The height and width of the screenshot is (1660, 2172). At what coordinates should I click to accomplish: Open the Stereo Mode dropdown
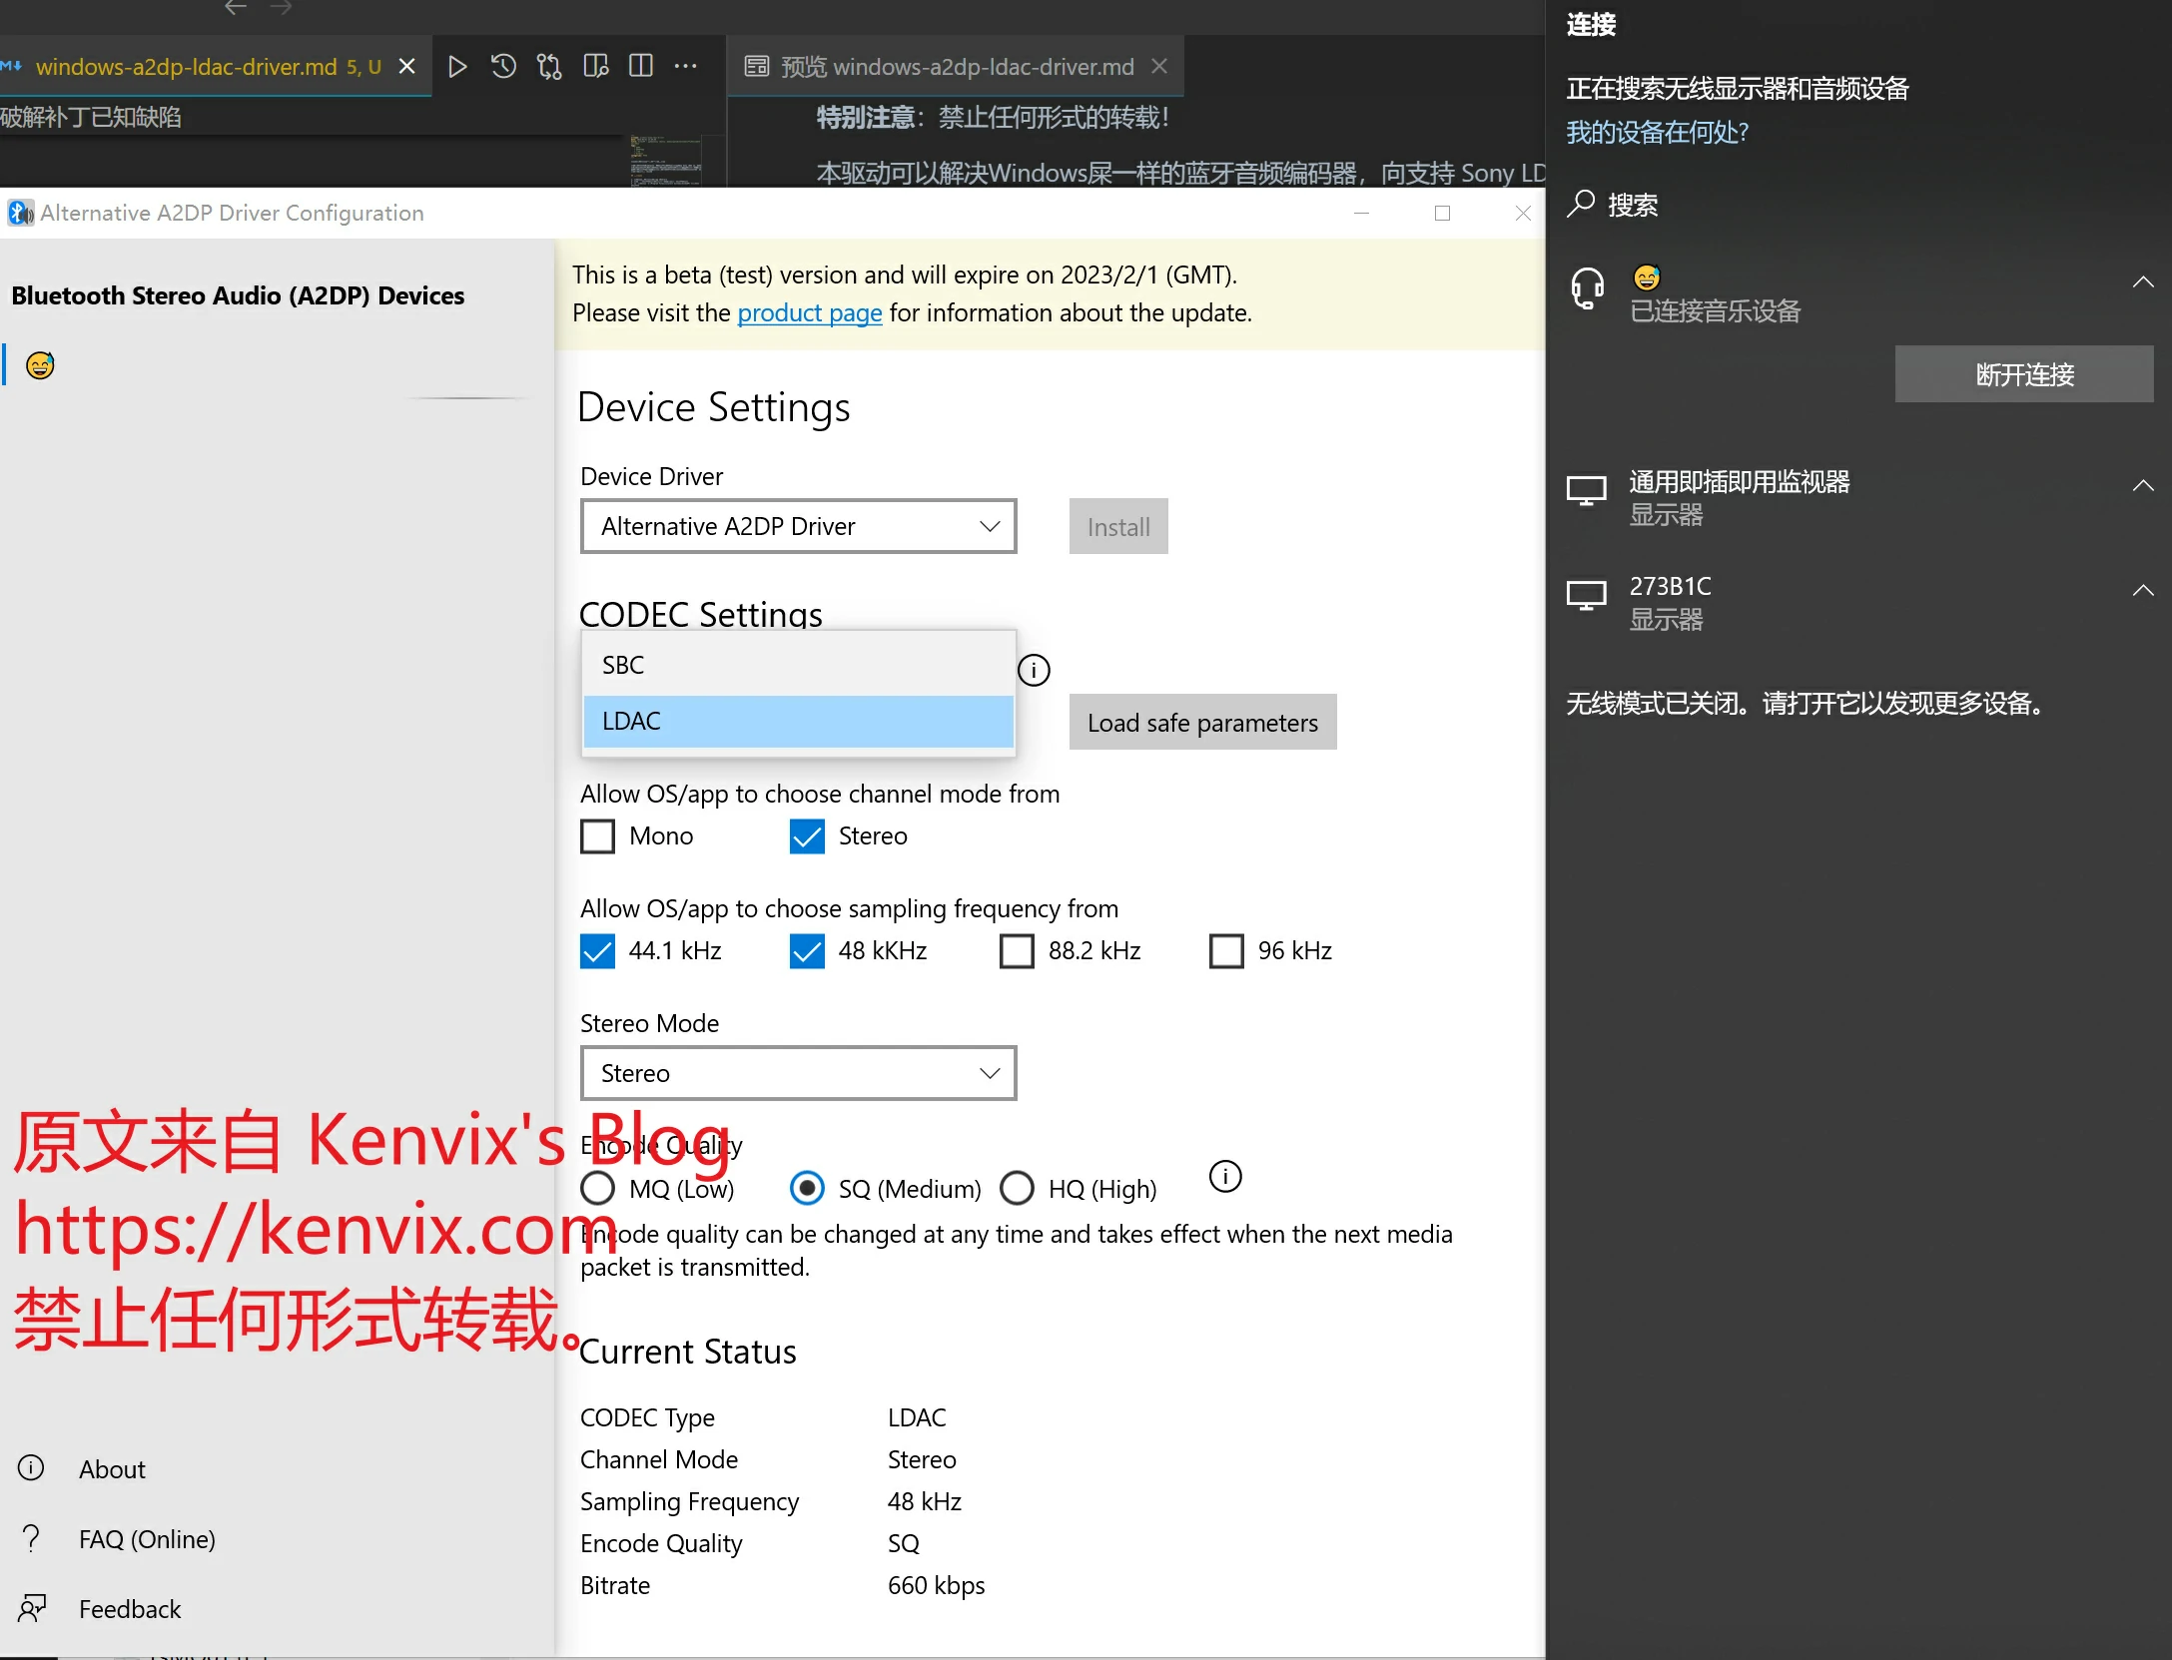(x=798, y=1073)
